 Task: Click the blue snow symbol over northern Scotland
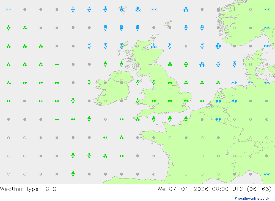[154, 46]
